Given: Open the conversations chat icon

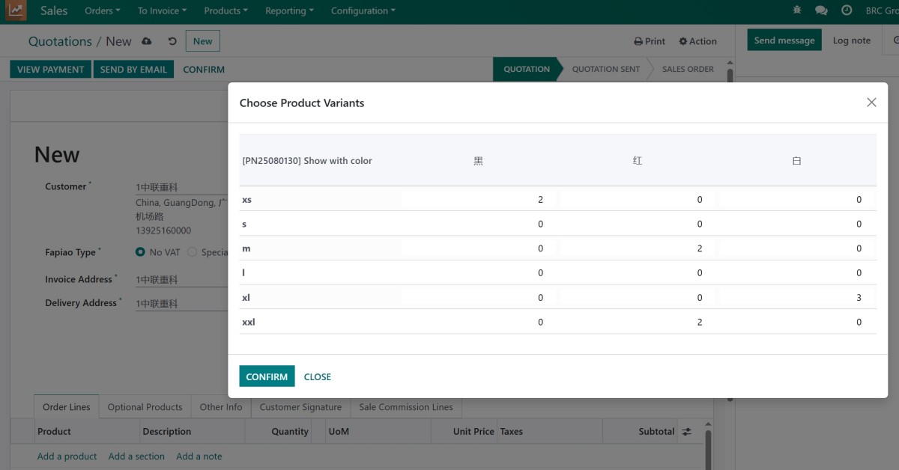Looking at the screenshot, I should click(821, 10).
